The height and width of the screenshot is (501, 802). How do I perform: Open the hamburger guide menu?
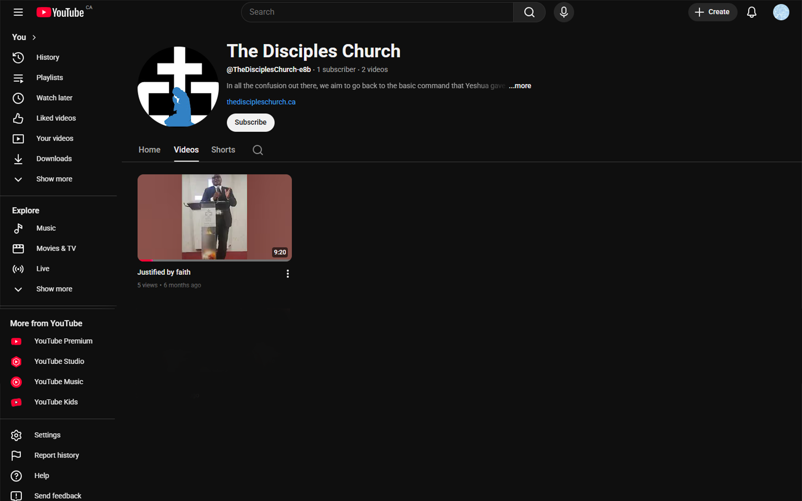point(18,12)
